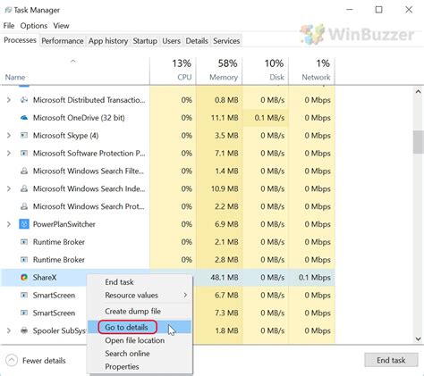The image size is (424, 376).
Task: Switch to the App history tab
Action: 108,41
